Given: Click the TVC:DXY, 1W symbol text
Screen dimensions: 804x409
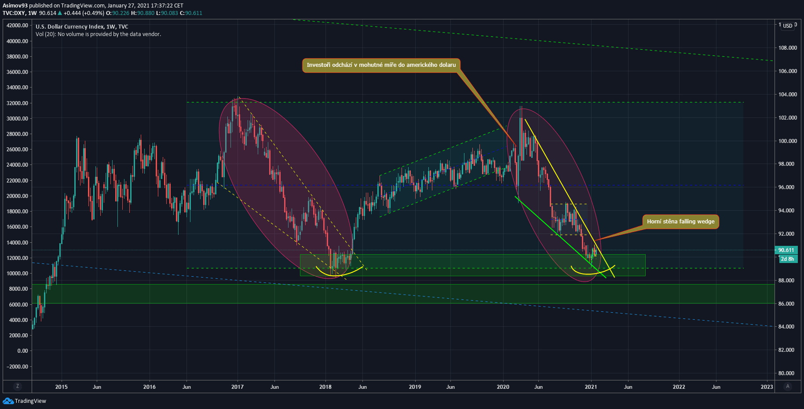Looking at the screenshot, I should click(x=20, y=13).
